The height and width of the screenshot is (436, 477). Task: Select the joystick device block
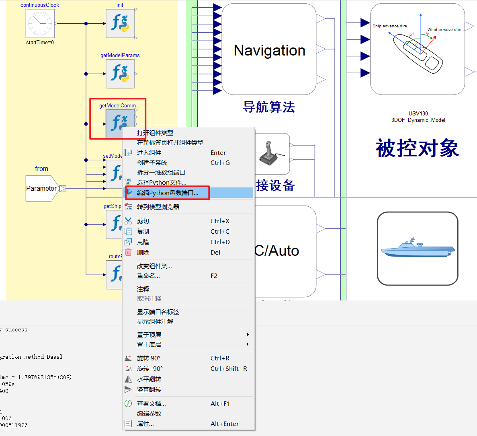click(x=272, y=153)
